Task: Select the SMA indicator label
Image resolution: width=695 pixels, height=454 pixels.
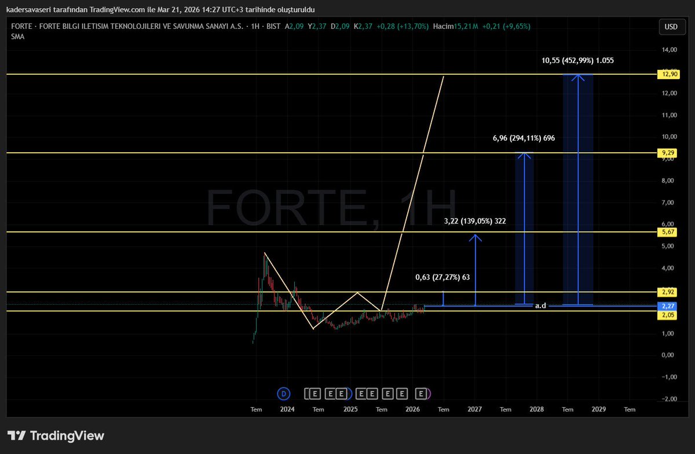Action: [x=17, y=36]
